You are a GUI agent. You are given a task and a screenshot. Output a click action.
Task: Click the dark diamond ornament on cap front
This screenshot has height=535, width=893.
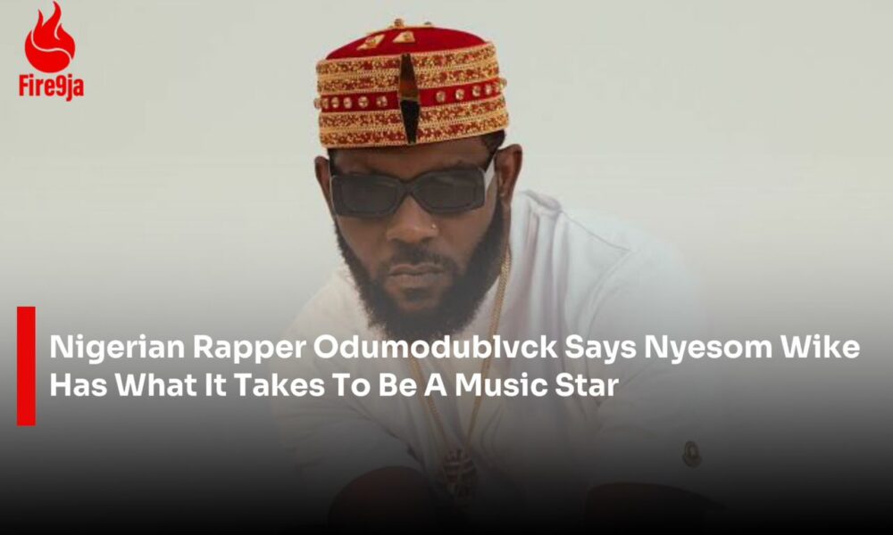point(409,98)
